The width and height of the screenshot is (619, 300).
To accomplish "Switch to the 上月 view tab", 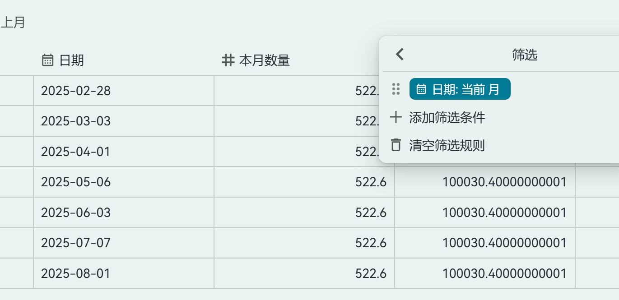I will click(13, 23).
